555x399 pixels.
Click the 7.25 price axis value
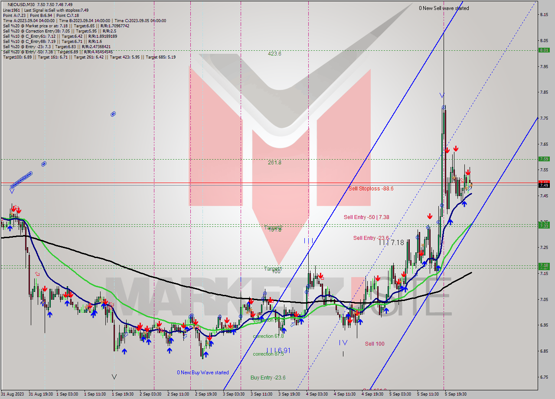tap(545, 247)
